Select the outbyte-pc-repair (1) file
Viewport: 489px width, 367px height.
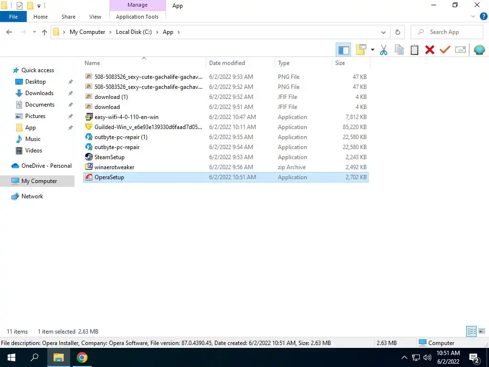click(x=226, y=137)
